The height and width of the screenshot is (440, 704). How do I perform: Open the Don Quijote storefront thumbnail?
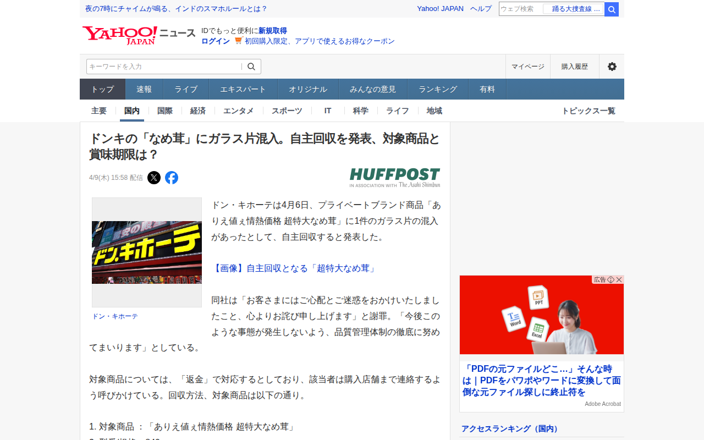point(147,252)
